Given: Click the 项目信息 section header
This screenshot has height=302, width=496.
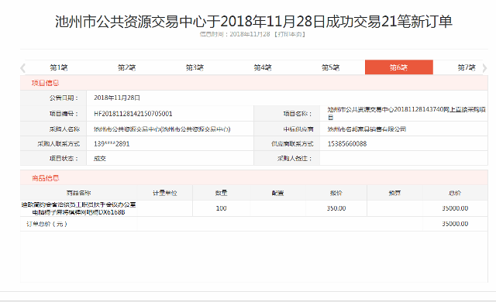Looking at the screenshot, I should point(45,83).
